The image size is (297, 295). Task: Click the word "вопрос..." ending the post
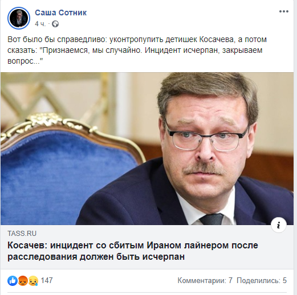[x=25, y=61]
